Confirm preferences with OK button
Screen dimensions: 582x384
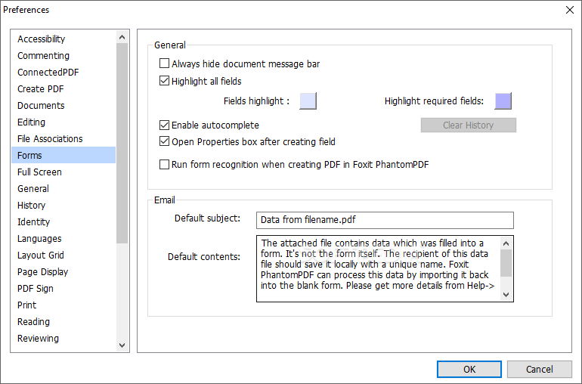coord(469,369)
